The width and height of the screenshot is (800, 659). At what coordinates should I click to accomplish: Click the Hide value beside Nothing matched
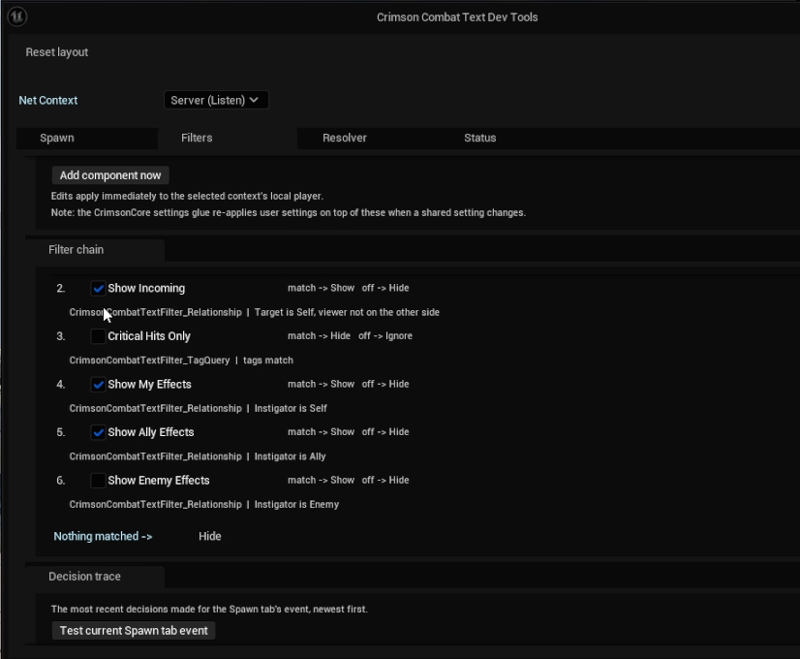tap(210, 536)
